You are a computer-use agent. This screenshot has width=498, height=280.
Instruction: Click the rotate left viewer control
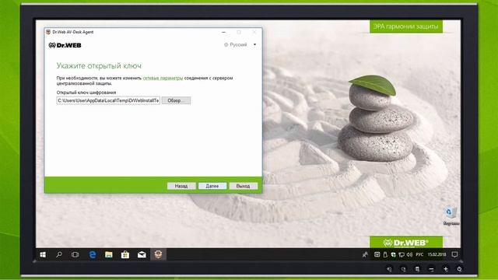pos(389,269)
